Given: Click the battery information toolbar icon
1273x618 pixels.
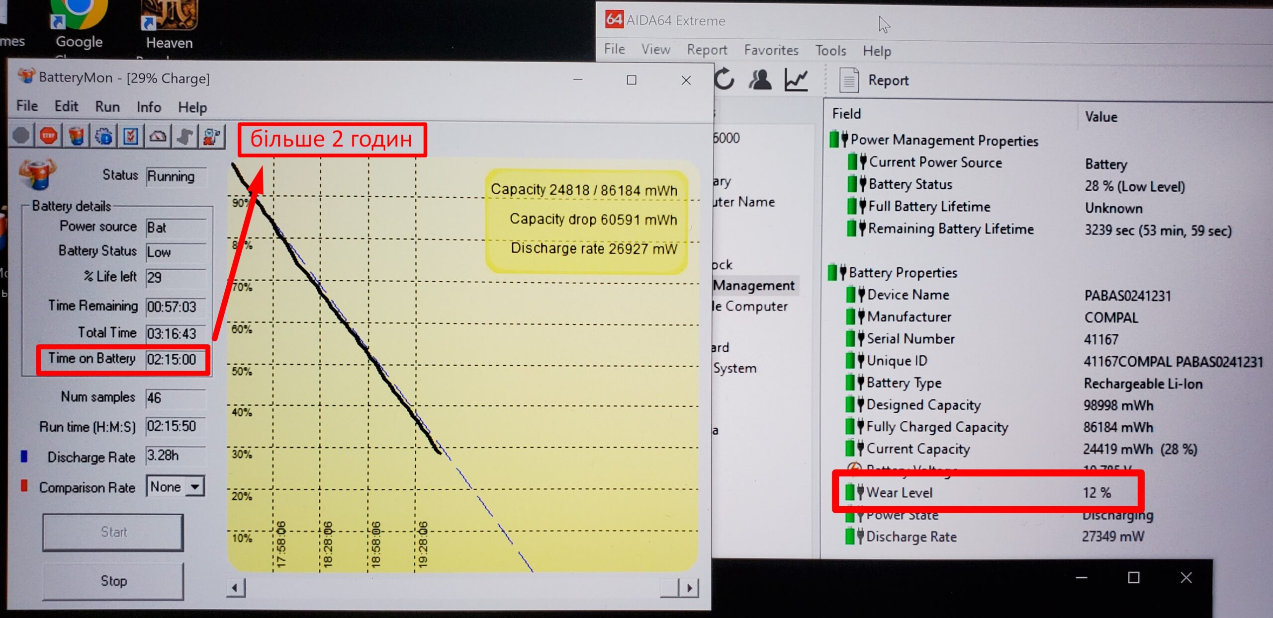Looking at the screenshot, I should [x=76, y=136].
